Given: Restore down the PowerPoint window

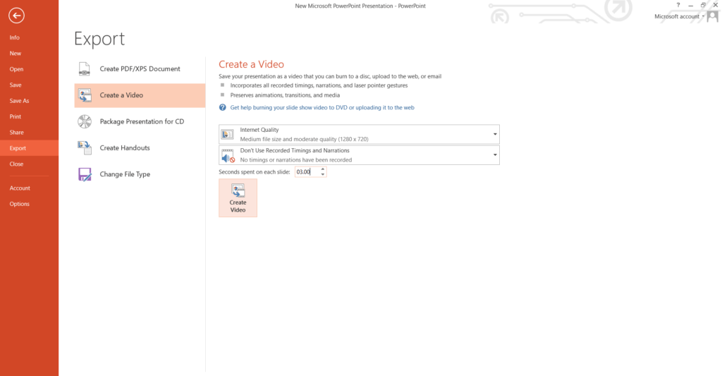Looking at the screenshot, I should point(703,5).
